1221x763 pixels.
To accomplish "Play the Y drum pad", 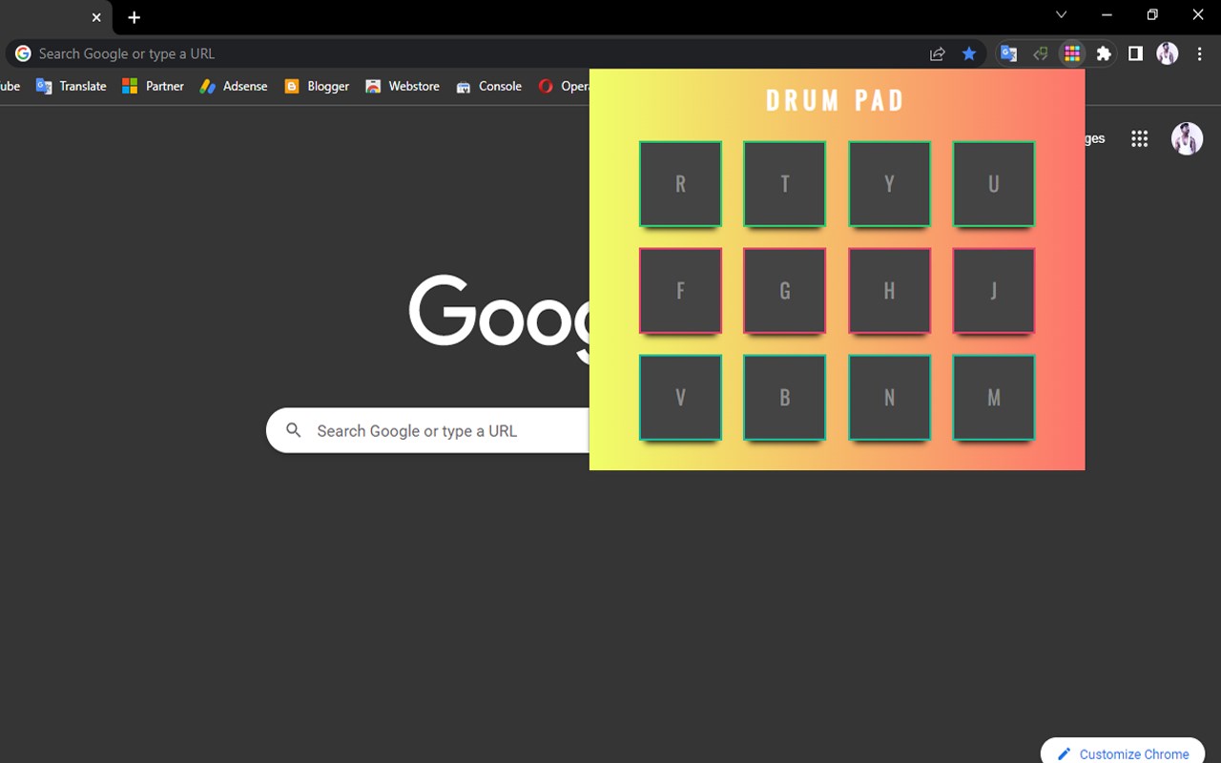I will (889, 184).
